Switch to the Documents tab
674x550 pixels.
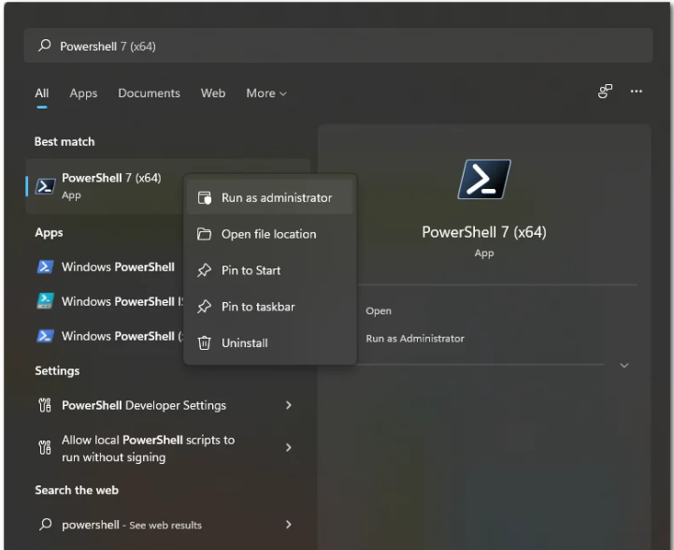point(149,94)
